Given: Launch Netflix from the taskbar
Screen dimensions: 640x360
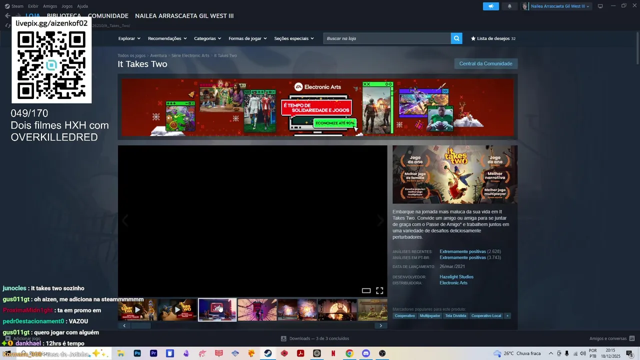Looking at the screenshot, I should coord(333,353).
